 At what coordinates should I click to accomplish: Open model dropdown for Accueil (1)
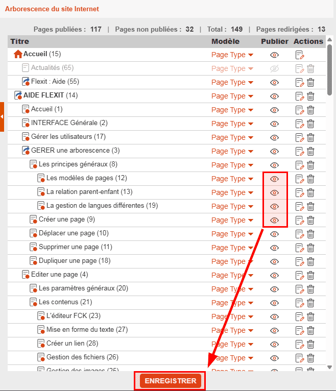[232, 110]
